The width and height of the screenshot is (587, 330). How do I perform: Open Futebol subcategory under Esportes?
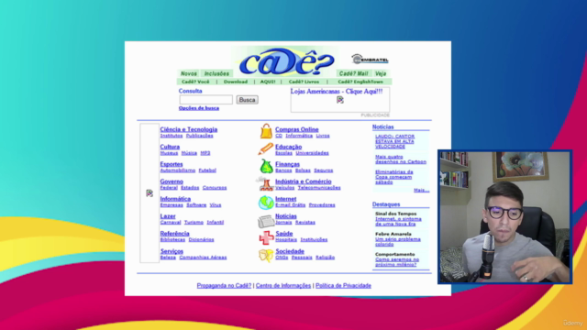[207, 170]
